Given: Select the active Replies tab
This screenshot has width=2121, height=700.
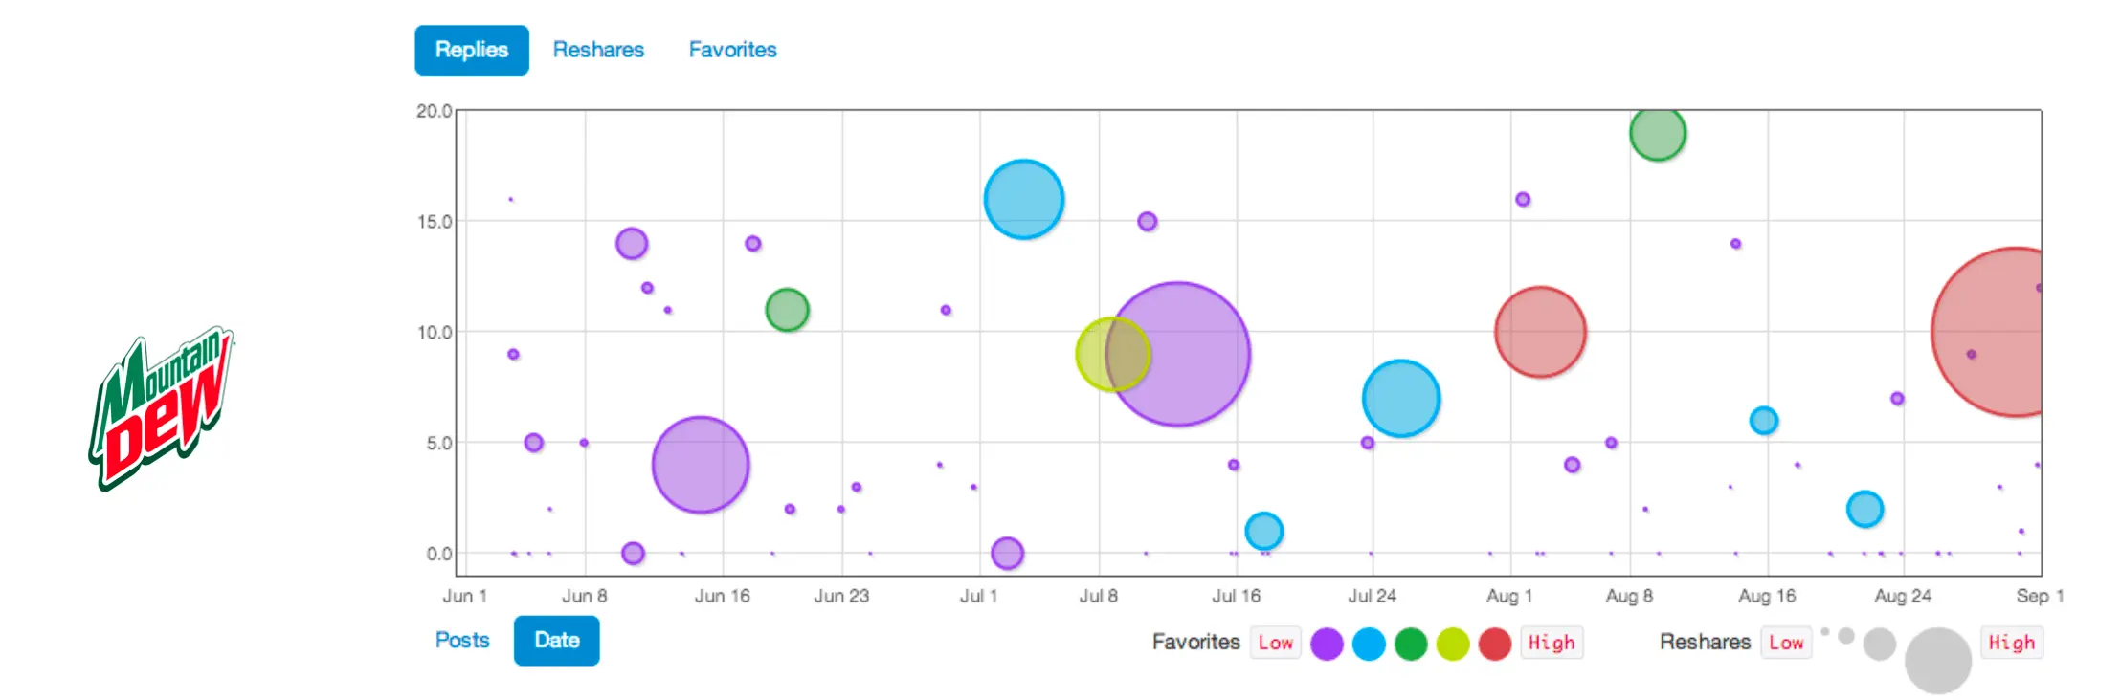Looking at the screenshot, I should [x=471, y=50].
